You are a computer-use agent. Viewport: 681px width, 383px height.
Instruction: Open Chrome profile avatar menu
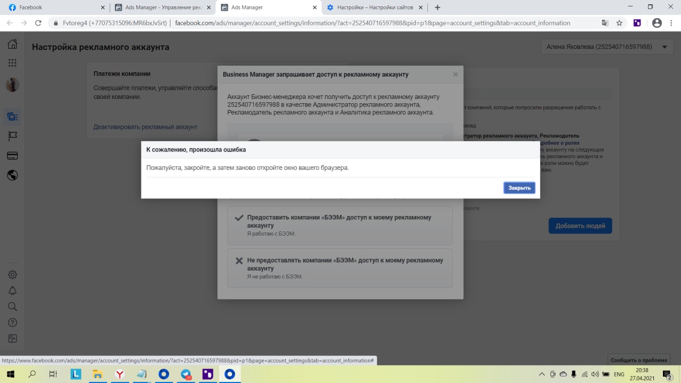click(x=657, y=23)
